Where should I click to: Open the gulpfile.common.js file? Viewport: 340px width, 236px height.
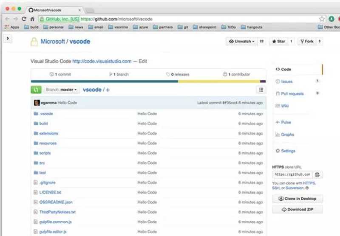pyautogui.click(x=56, y=222)
